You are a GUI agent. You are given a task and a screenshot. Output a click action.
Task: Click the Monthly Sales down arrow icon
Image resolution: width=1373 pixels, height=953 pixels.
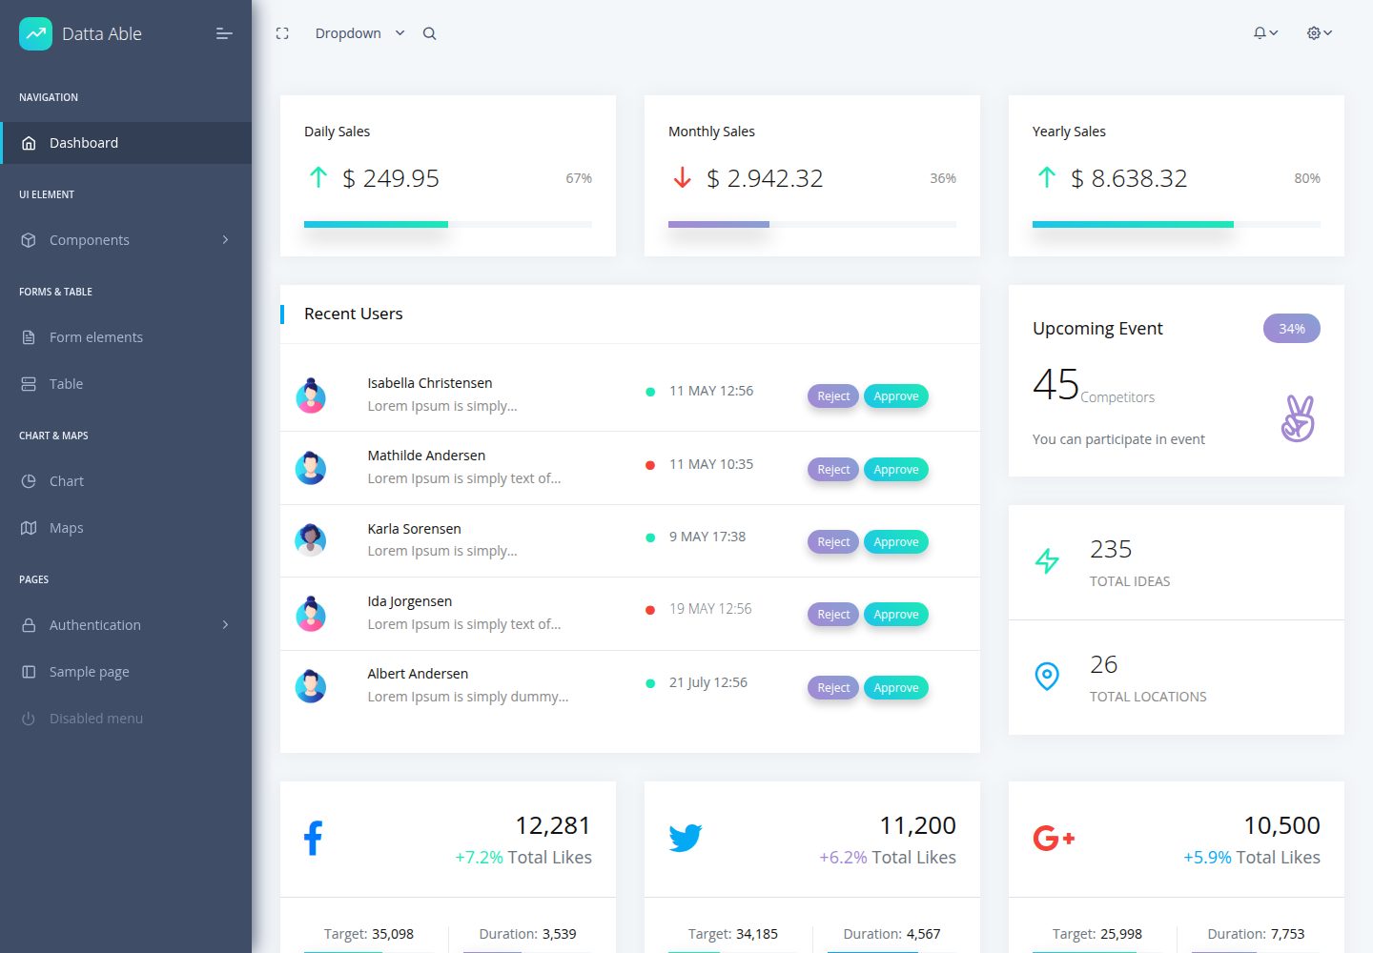[682, 177]
